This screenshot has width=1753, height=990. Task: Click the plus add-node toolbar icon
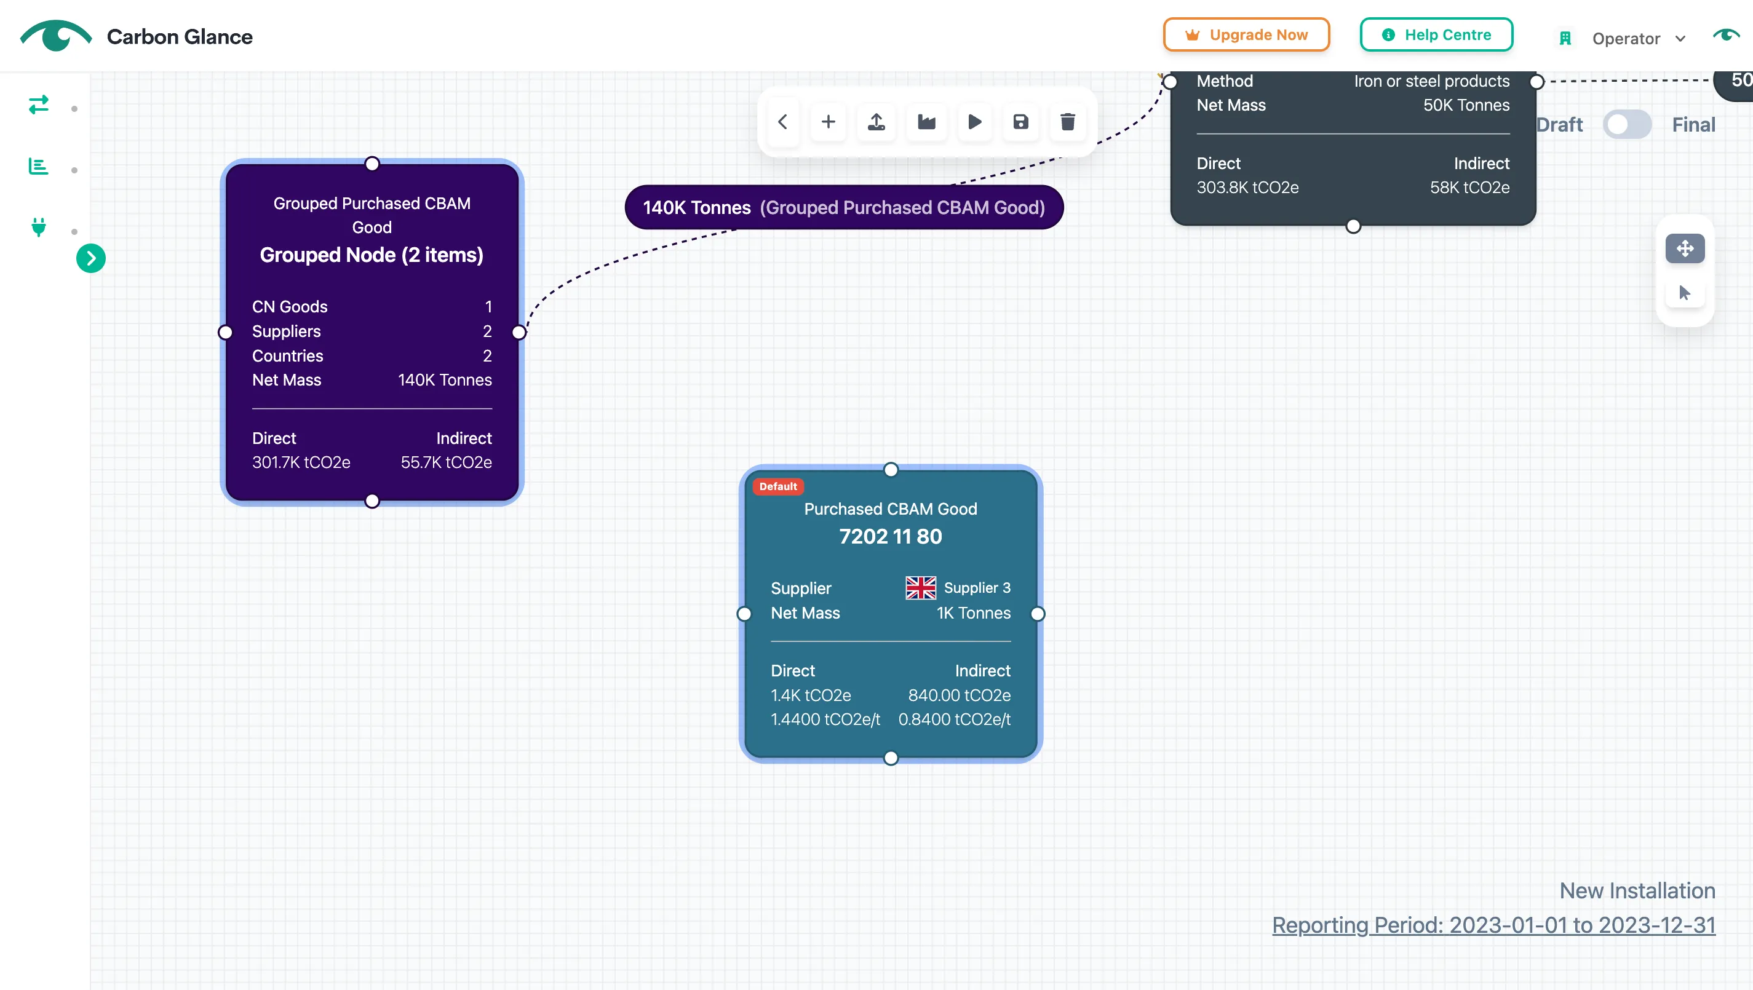[x=828, y=122]
